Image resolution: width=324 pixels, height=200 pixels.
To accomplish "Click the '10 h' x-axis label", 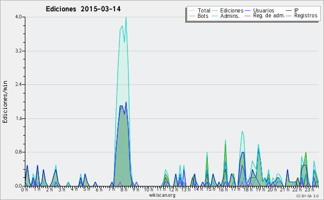I will (x=148, y=190).
